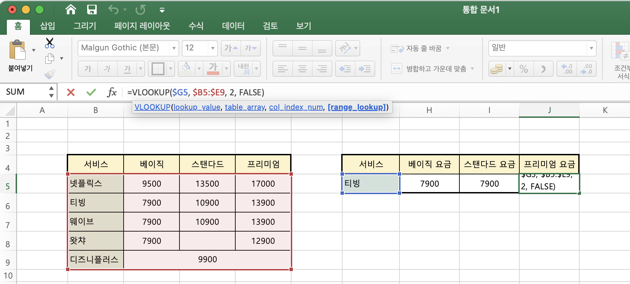Increase font size with larger 가 button
This screenshot has width=630, height=284.
(231, 48)
